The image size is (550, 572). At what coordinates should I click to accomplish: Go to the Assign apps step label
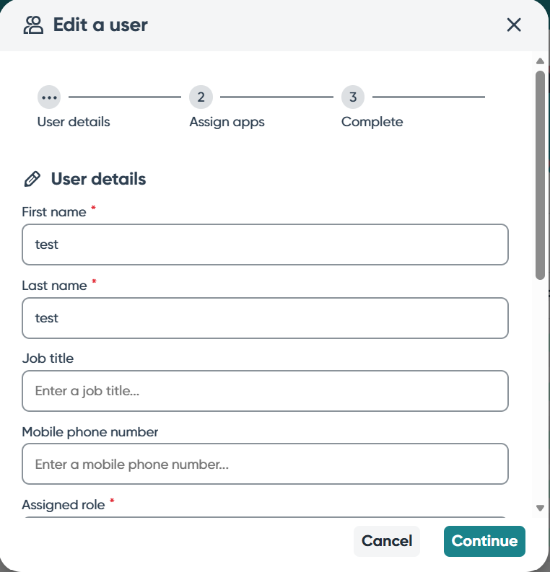[227, 122]
